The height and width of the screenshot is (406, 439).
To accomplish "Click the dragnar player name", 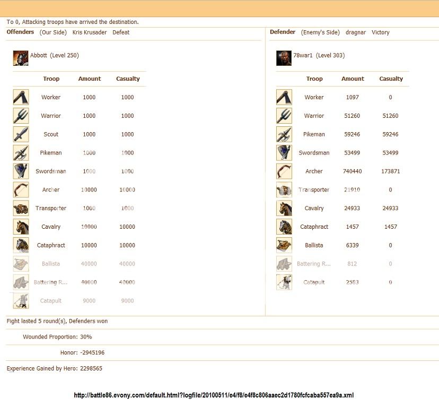I will (x=356, y=32).
